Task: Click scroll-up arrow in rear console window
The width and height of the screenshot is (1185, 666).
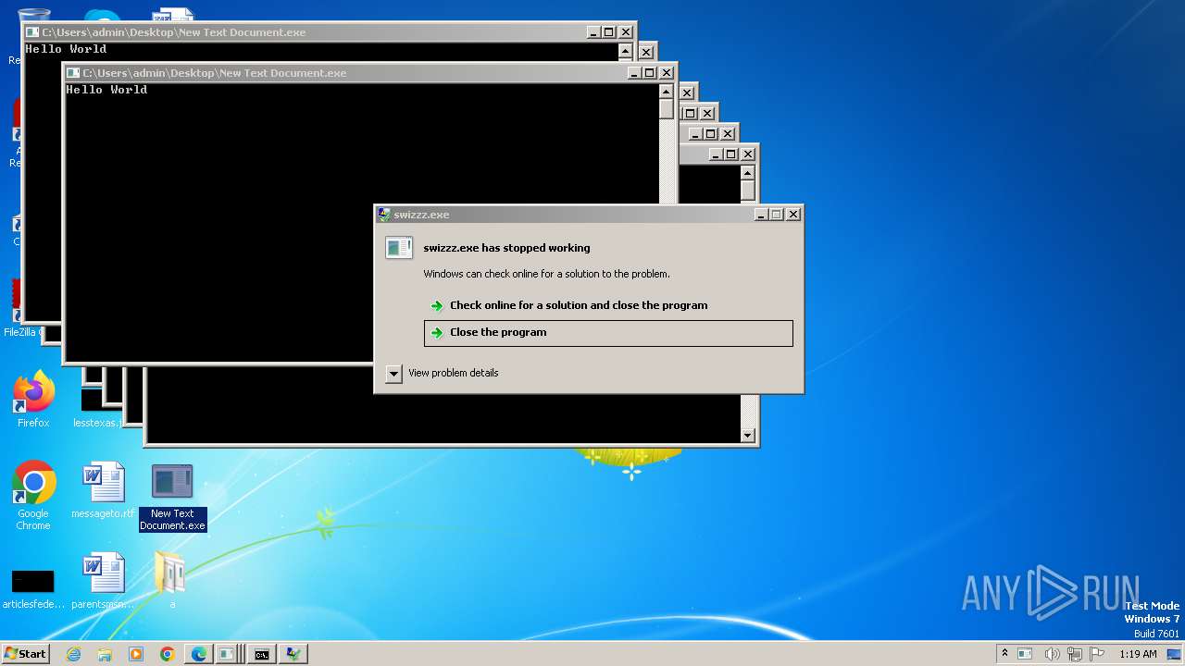Action: click(626, 51)
